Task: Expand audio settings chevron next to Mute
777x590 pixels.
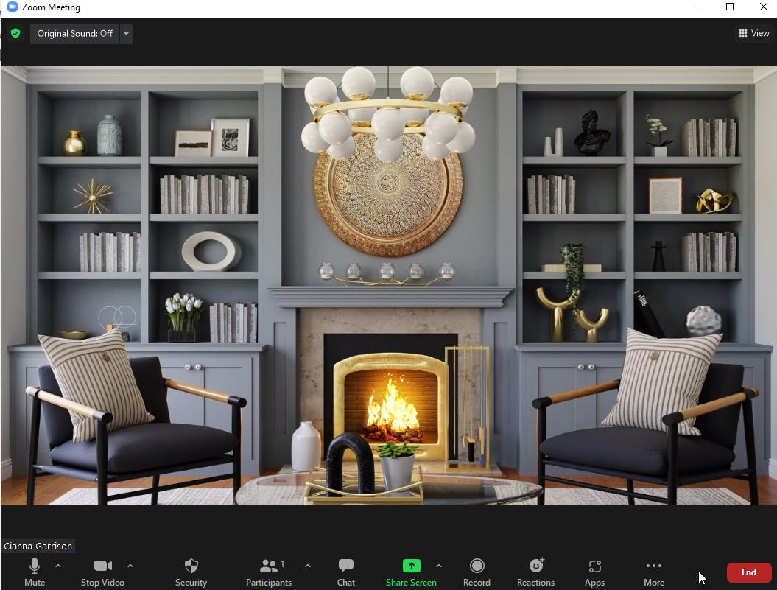Action: (57, 566)
